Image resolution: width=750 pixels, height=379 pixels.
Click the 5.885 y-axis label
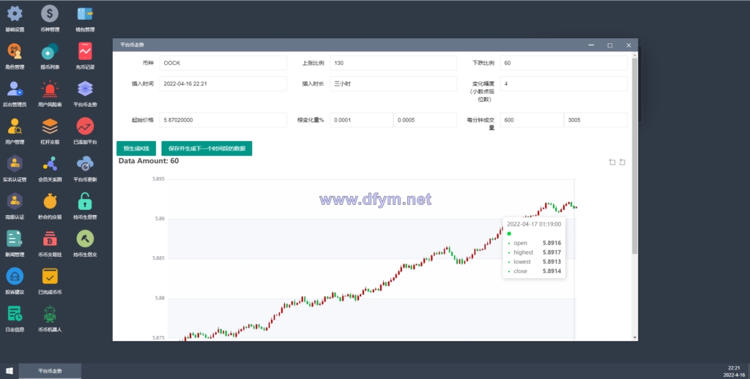point(158,258)
